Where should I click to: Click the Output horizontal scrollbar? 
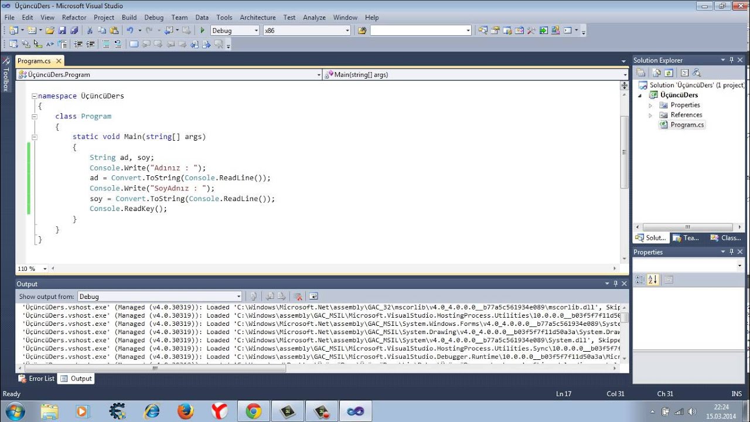point(154,369)
